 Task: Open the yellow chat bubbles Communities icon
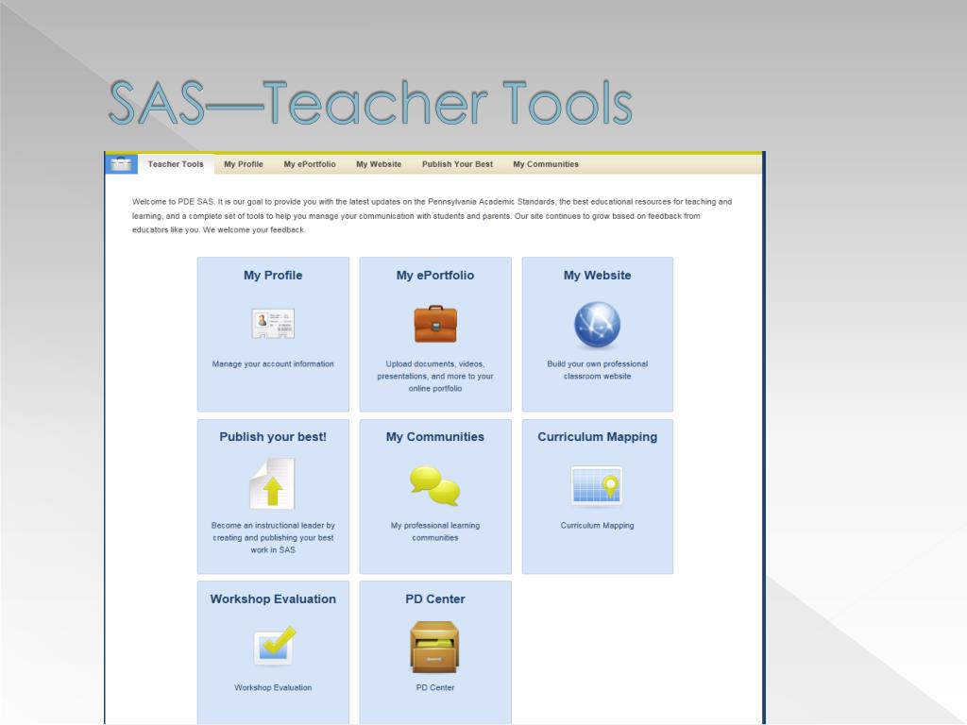tap(435, 486)
